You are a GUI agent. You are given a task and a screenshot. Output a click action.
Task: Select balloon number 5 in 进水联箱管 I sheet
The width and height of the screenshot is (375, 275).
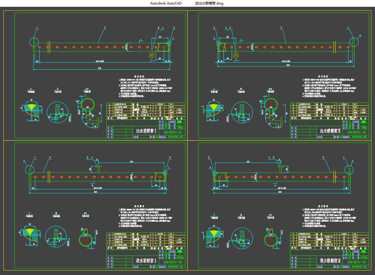pyautogui.click(x=170, y=158)
